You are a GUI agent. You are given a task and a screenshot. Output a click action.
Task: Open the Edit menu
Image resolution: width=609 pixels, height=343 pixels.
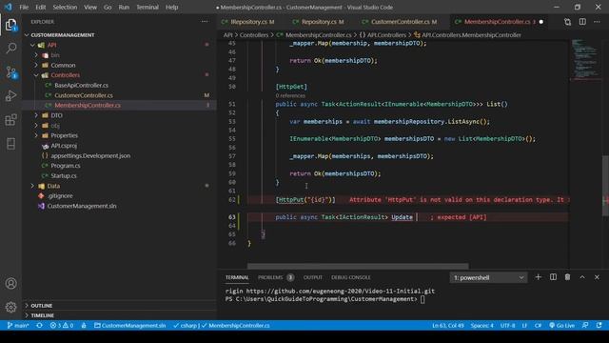point(40,7)
